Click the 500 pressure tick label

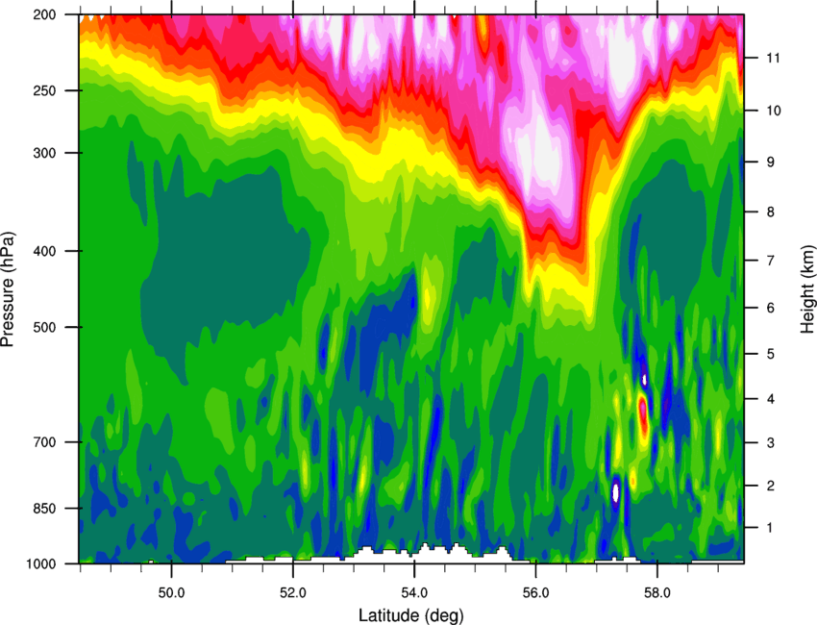[x=45, y=327]
